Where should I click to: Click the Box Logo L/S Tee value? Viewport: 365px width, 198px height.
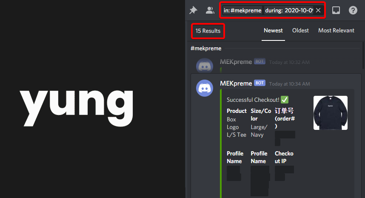coord(236,127)
